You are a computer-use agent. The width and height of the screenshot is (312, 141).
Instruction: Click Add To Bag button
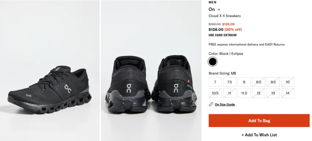[x=259, y=120]
